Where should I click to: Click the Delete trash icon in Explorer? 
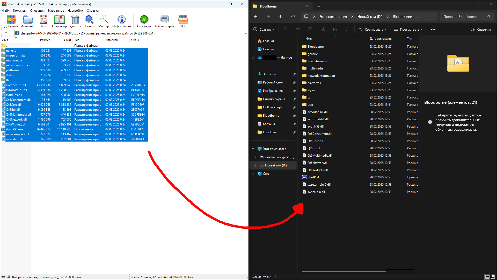tap(348, 30)
